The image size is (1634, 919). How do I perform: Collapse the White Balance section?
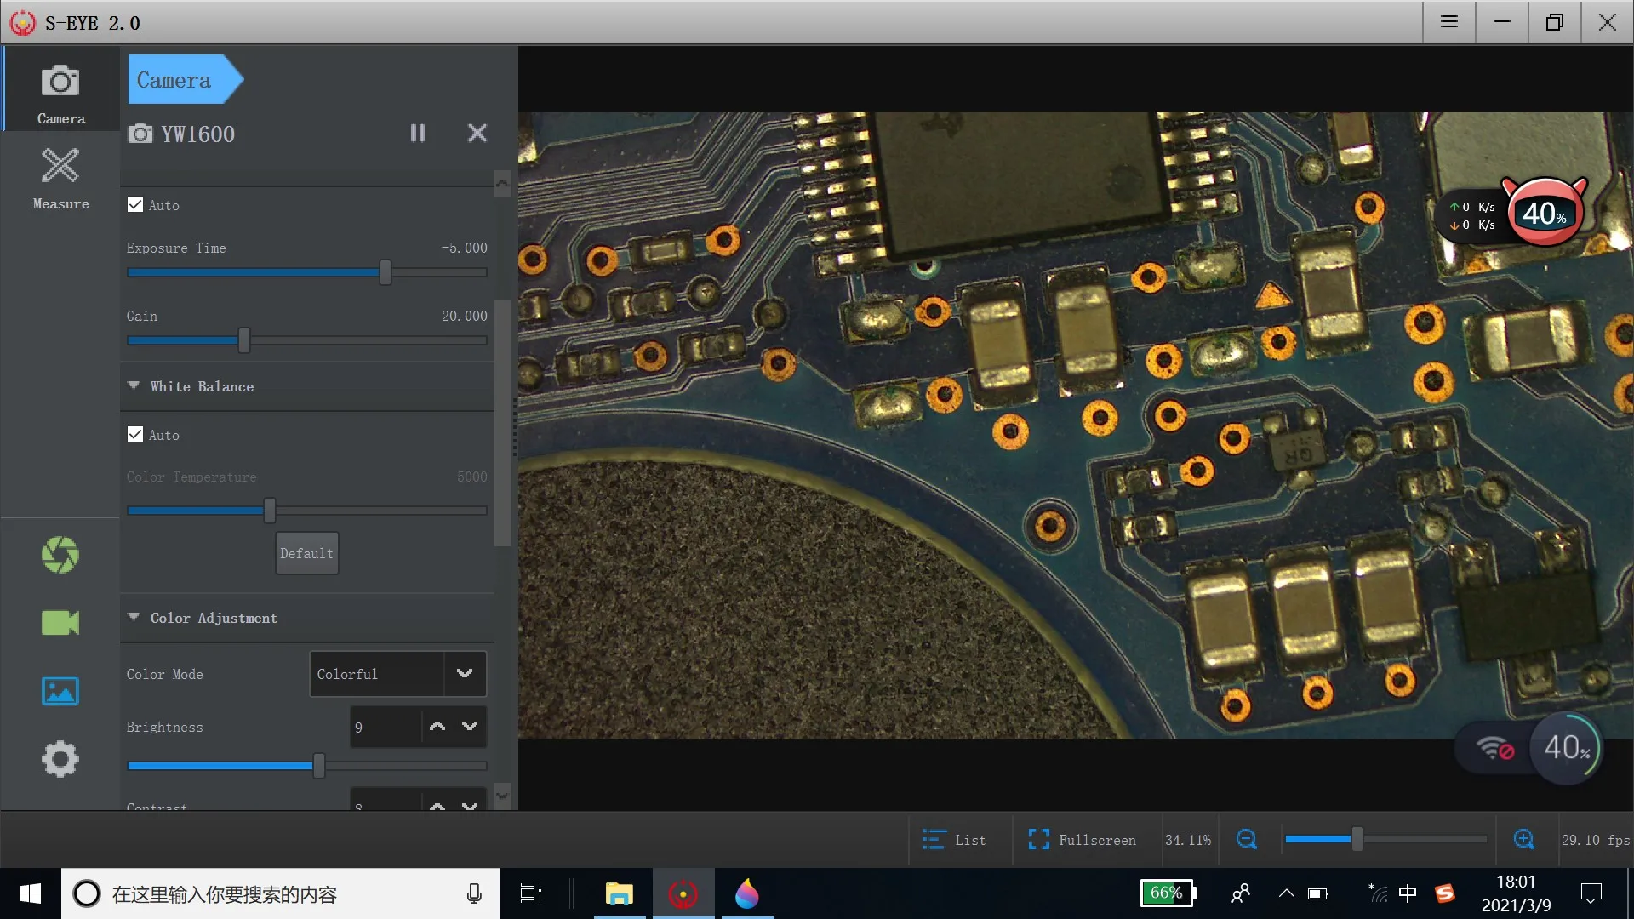(134, 386)
